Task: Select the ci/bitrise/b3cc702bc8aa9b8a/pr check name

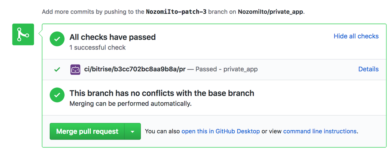Action: coord(135,69)
